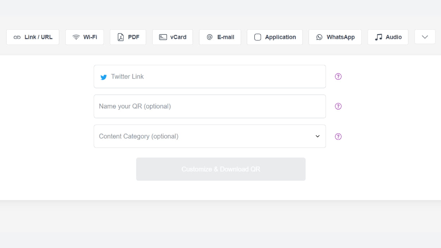
Task: Click the Twitter bird icon
Action: pyautogui.click(x=104, y=77)
